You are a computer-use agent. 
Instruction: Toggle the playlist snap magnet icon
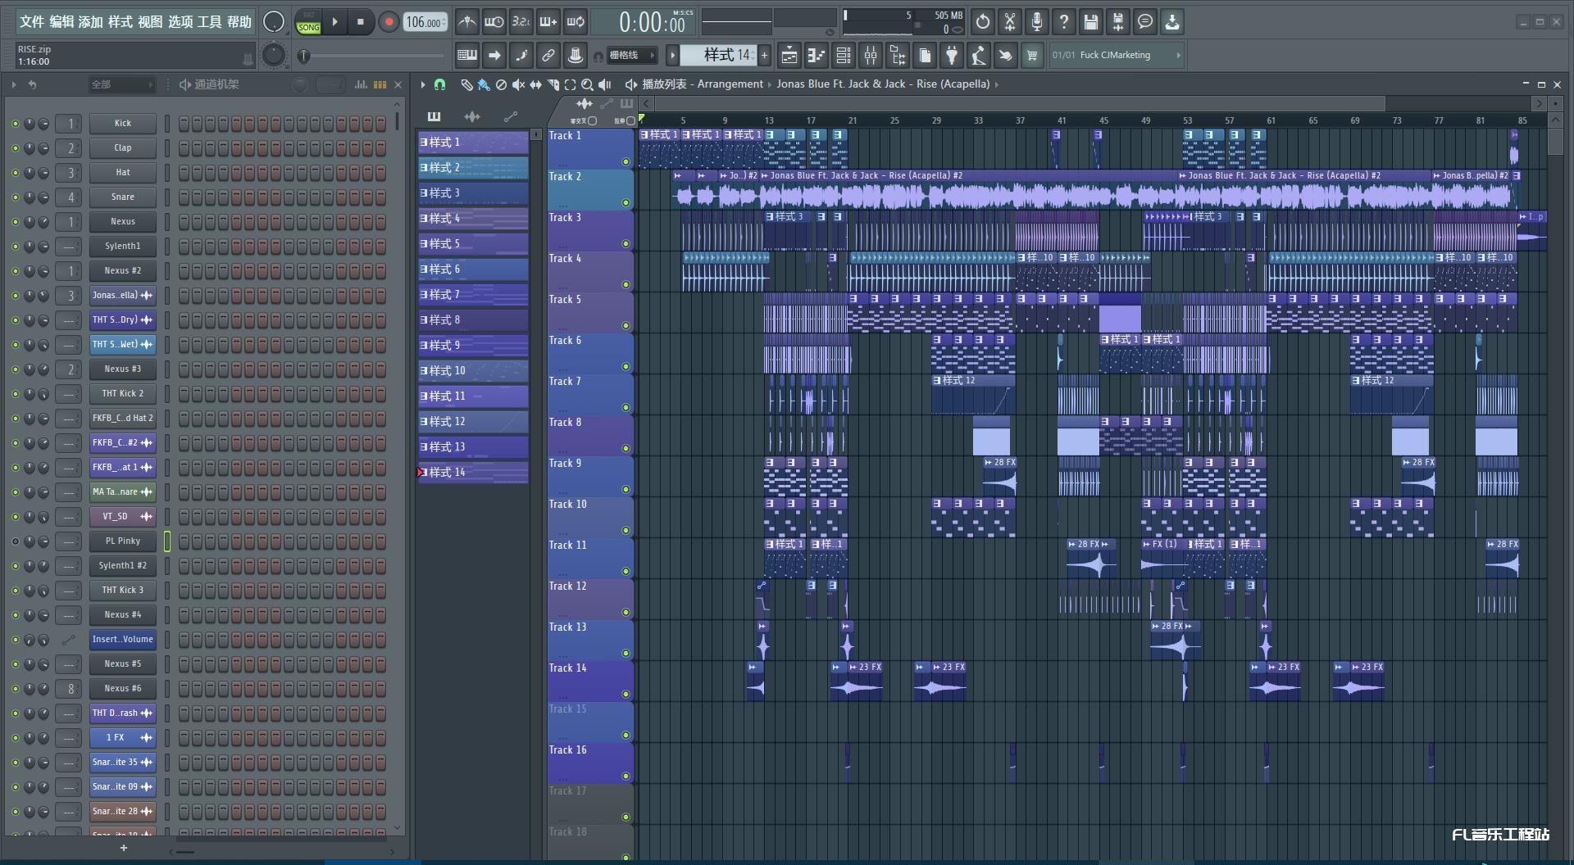[x=439, y=84]
